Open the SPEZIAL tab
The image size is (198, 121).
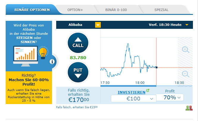click(x=161, y=10)
